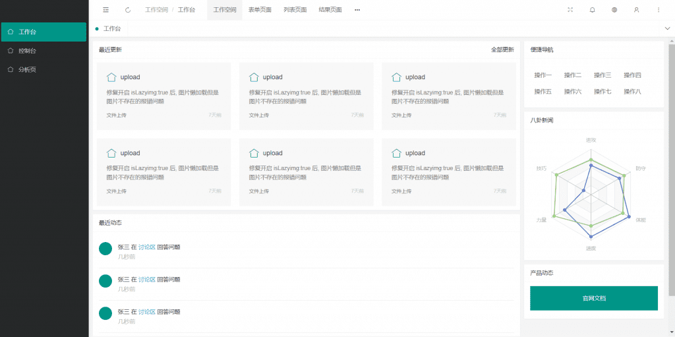Screen dimensions: 675x337
Task: Click 操作六 in quick navigation
Action: [x=573, y=92]
